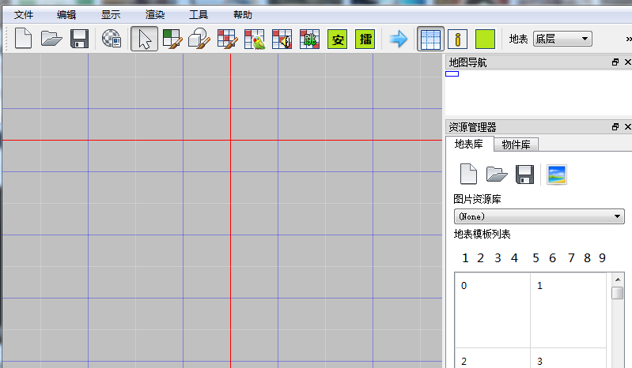The image size is (632, 368).
Task: Close the 资源管理器 panel
Action: coord(627,126)
